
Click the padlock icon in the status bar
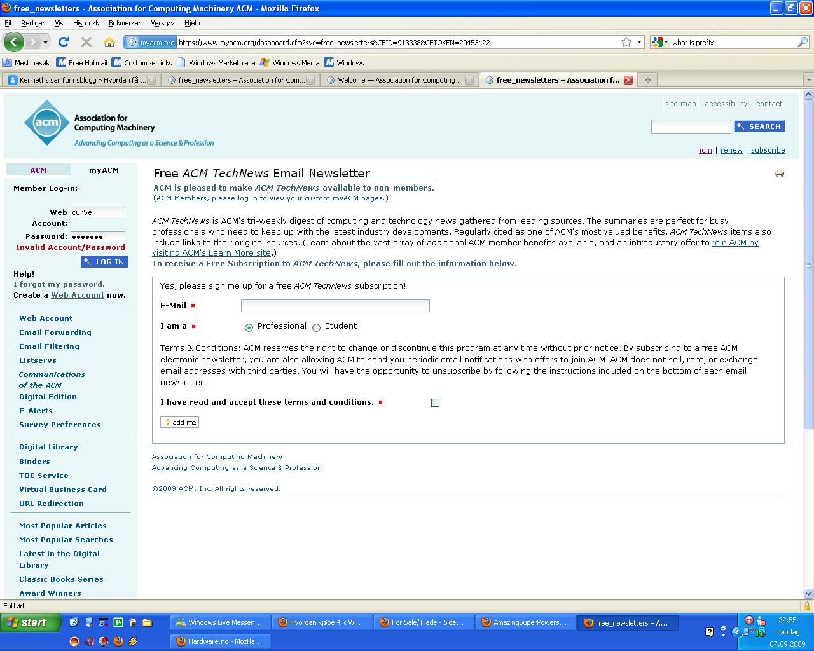coord(807,606)
